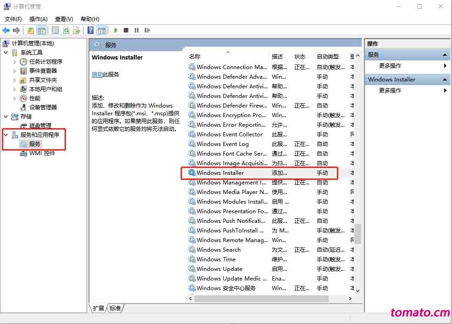This screenshot has width=452, height=324.
Task: Go up one level with the folder icon
Action: [x=31, y=30]
